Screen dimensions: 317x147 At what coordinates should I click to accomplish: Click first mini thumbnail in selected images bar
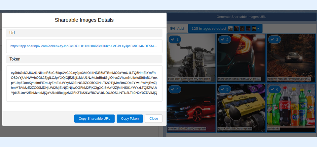tap(230, 29)
